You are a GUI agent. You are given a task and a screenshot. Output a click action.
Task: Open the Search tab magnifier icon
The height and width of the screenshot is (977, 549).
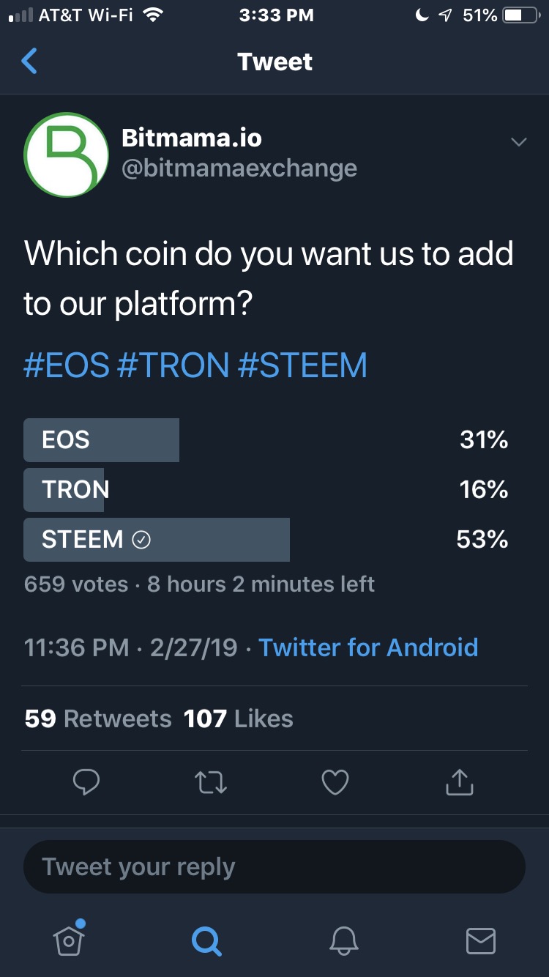pos(206,940)
